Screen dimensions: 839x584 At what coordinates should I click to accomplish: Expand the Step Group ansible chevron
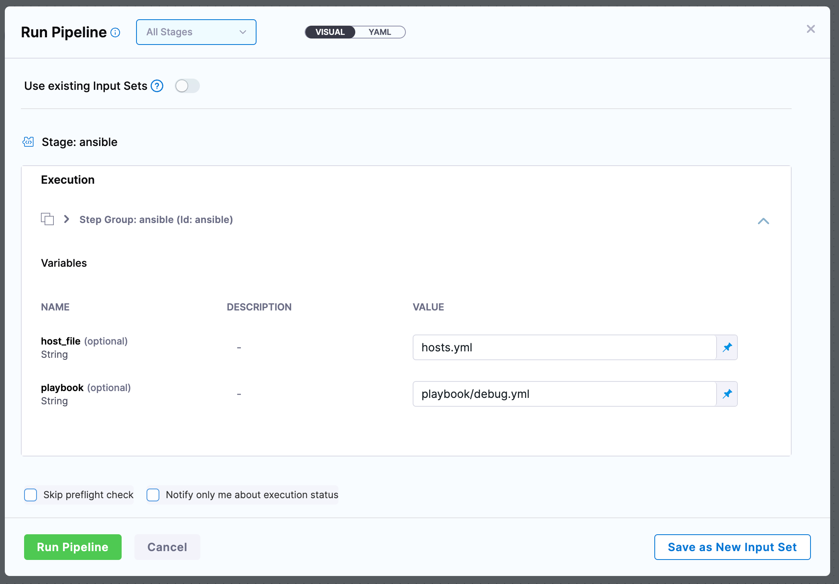point(67,219)
